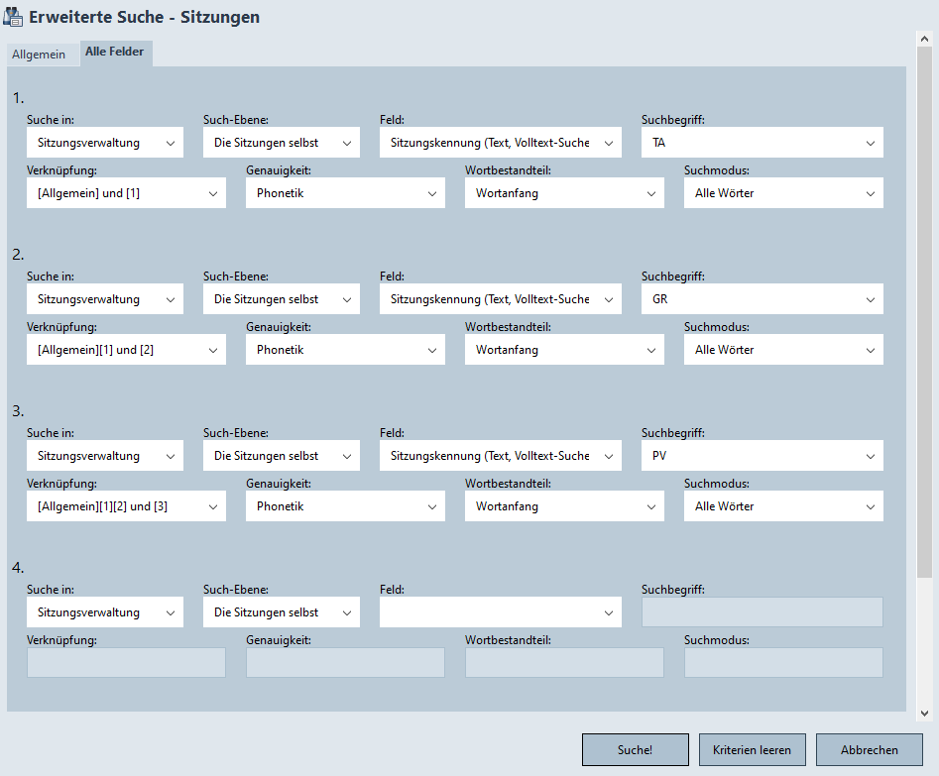Expand Suchmodus dropdown in criterion 1
The image size is (939, 776).
(x=782, y=193)
